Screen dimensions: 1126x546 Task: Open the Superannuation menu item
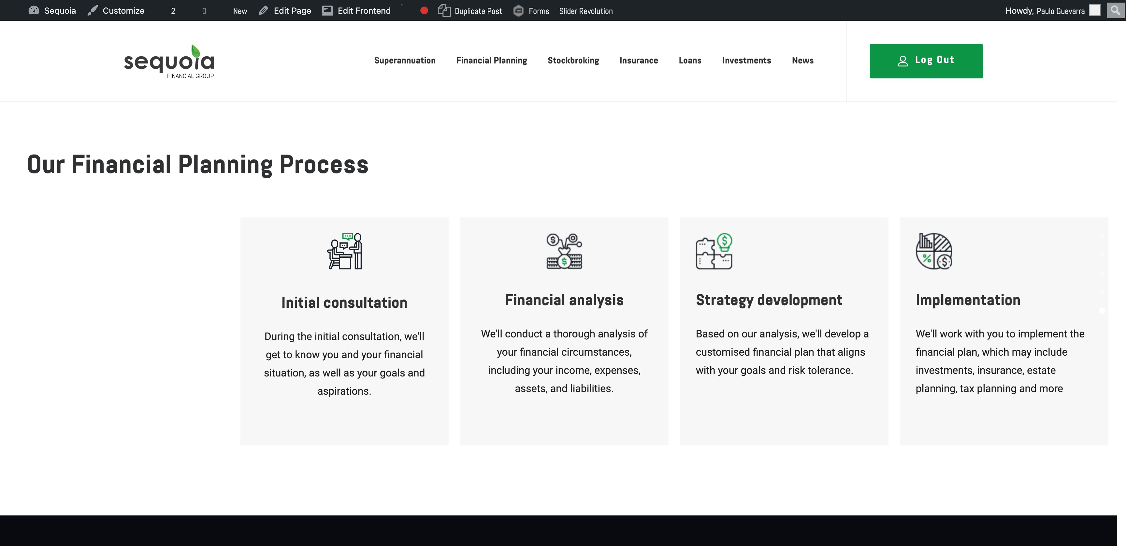click(405, 61)
